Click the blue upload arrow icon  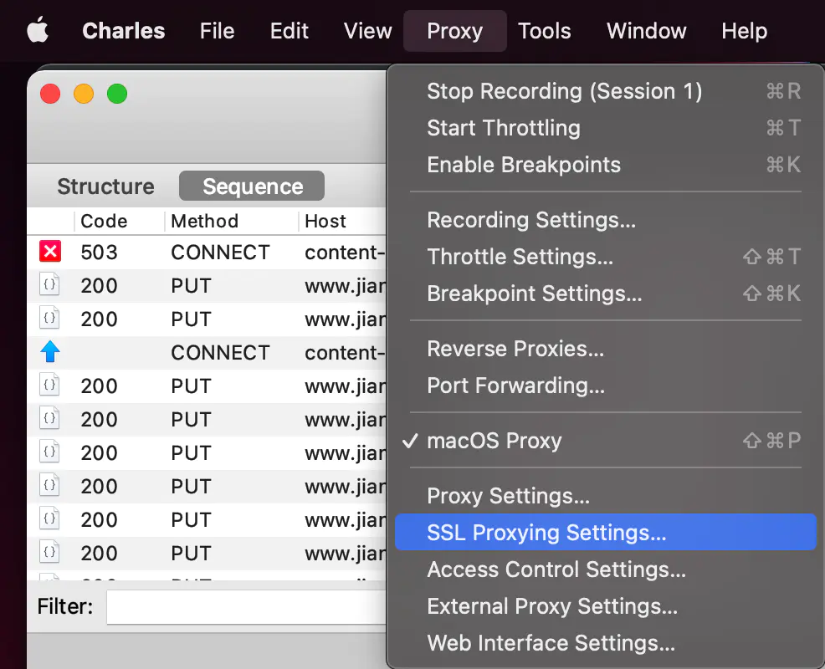(x=50, y=352)
